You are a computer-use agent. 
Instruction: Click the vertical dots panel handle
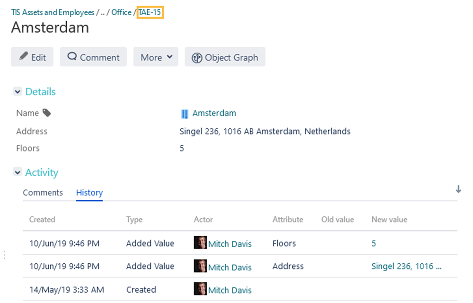4,255
